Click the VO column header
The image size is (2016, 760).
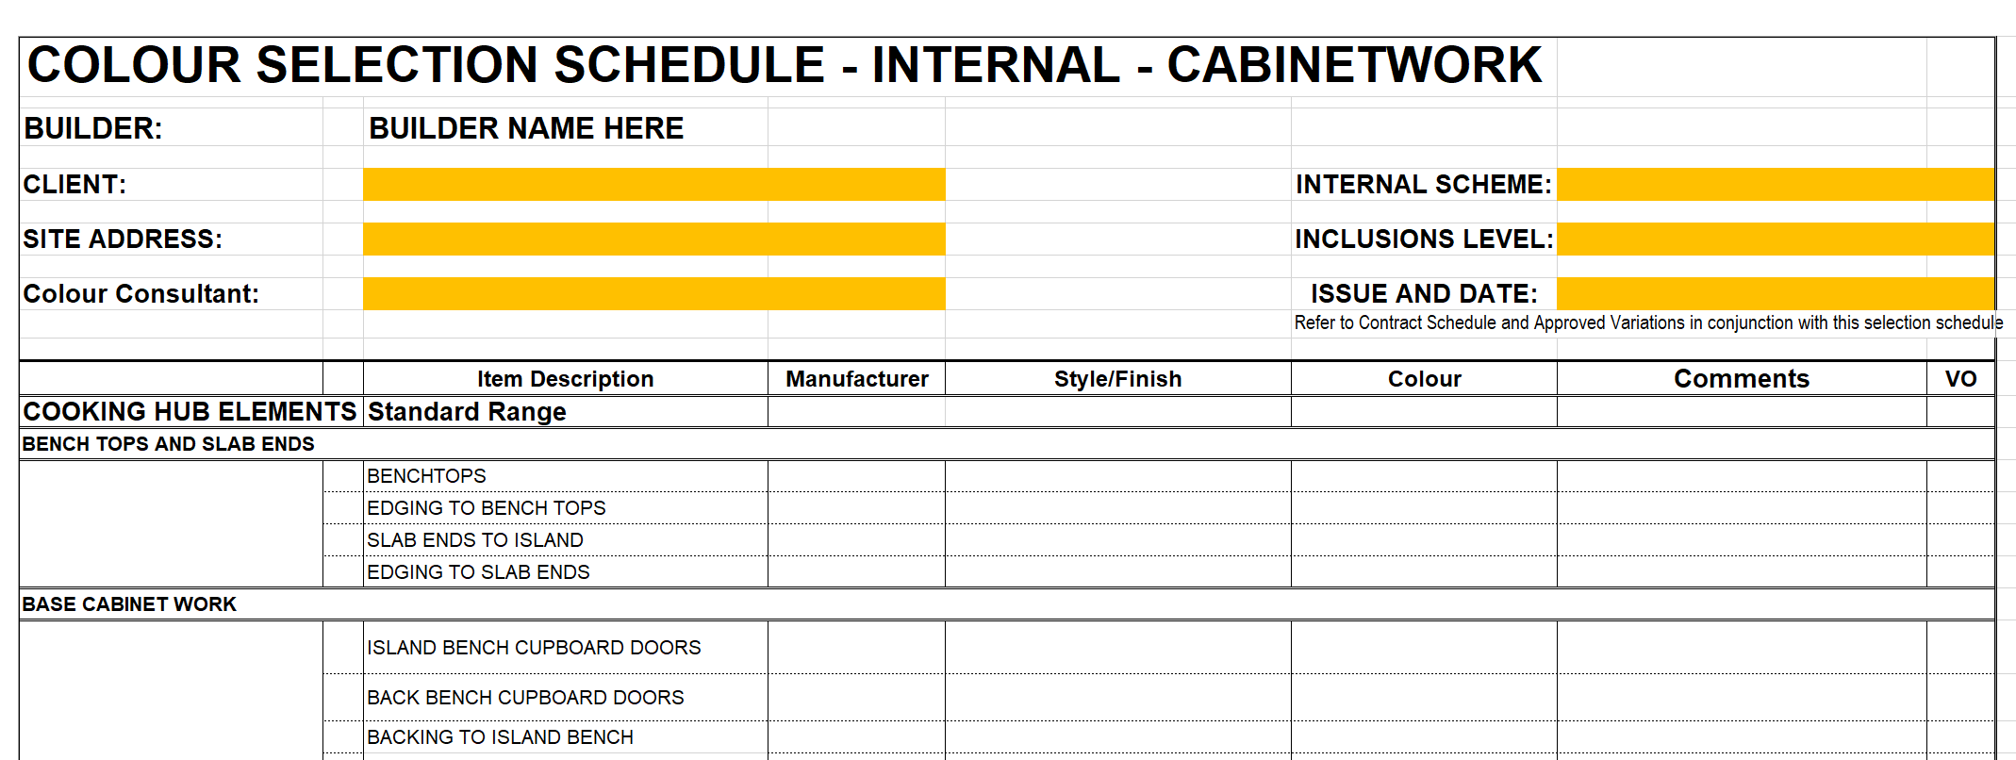pyautogui.click(x=1960, y=379)
